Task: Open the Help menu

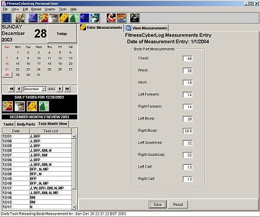Action: coord(74,9)
